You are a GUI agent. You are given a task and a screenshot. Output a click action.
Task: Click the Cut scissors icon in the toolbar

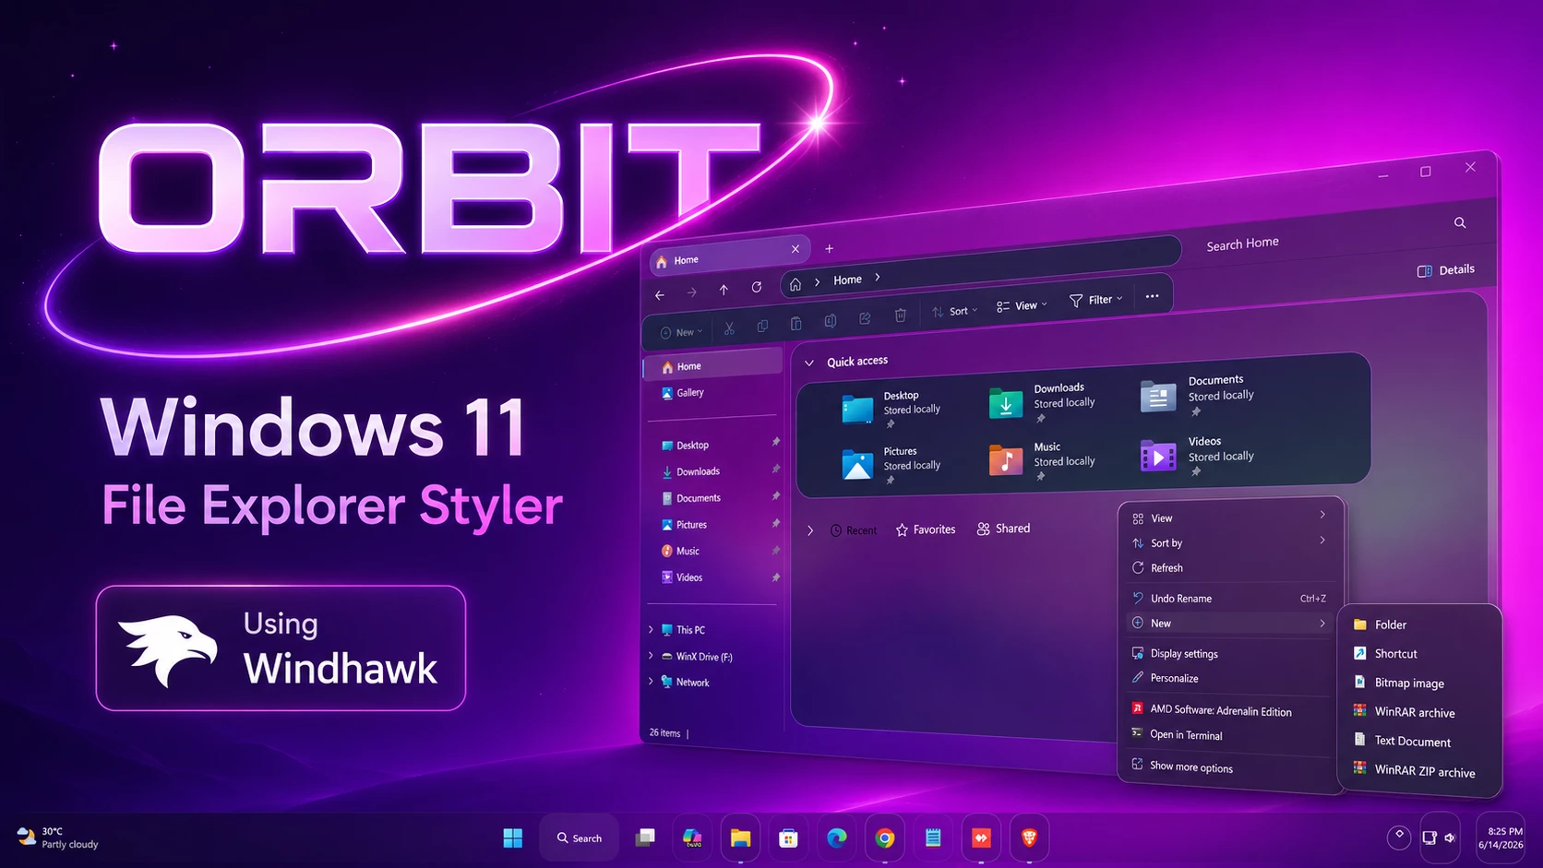pos(729,327)
